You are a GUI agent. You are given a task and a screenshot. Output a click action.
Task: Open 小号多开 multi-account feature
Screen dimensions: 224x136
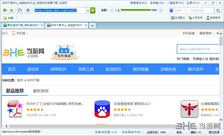coord(195,18)
